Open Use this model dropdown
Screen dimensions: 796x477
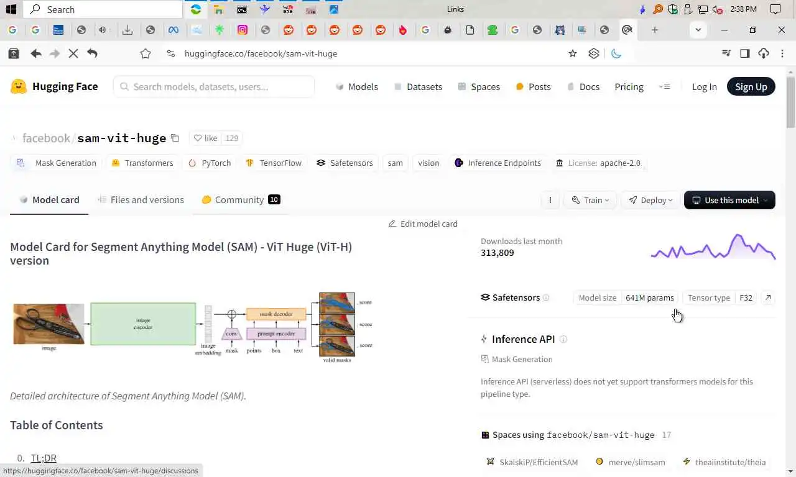point(729,200)
